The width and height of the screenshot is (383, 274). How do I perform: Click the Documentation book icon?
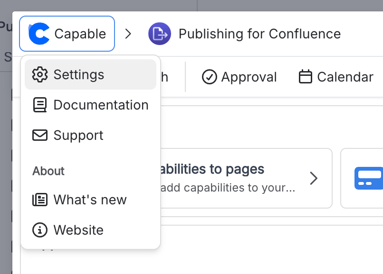tap(40, 105)
